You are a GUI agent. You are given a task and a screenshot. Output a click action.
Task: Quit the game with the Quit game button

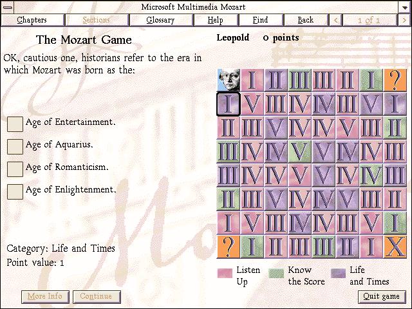382,296
